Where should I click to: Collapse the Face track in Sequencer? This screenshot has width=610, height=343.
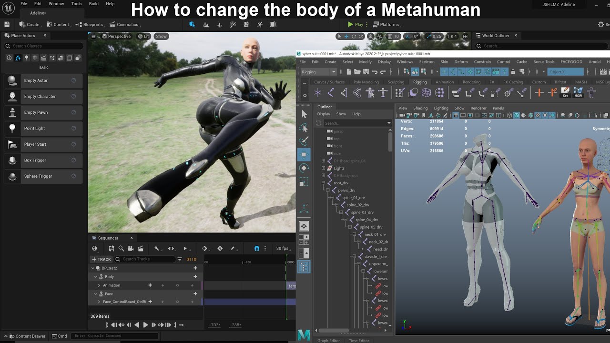(95, 294)
